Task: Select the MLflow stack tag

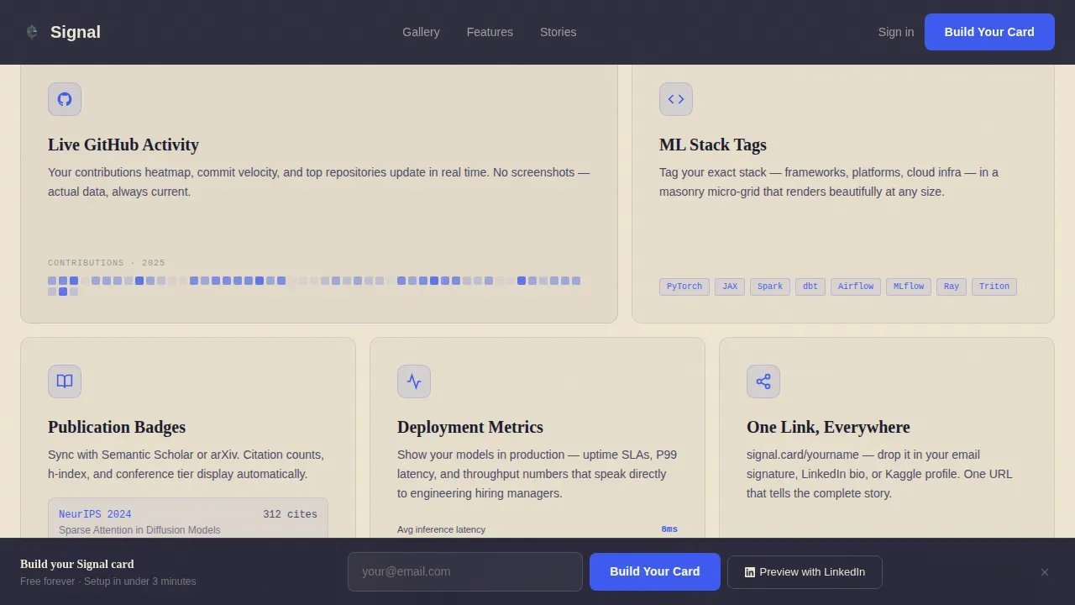Action: pyautogui.click(x=909, y=287)
